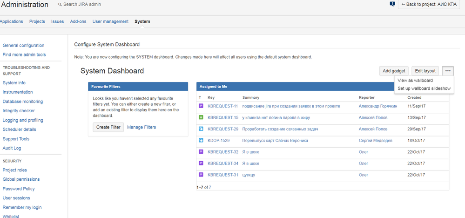The height and width of the screenshot is (218, 465).
Task: Select View as wallboard option
Action: (x=415, y=81)
